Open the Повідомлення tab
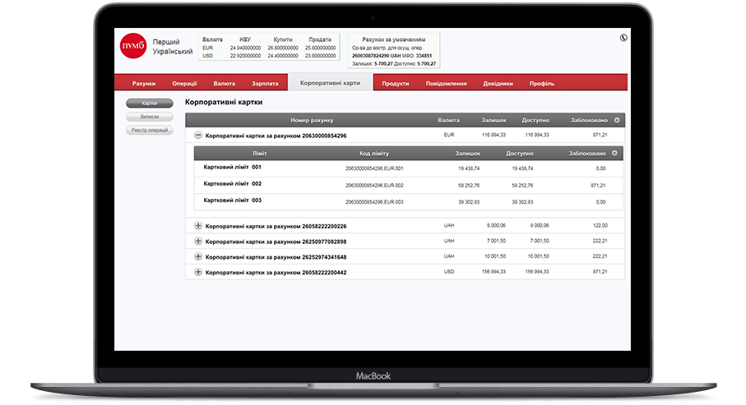746x405 pixels. click(446, 83)
